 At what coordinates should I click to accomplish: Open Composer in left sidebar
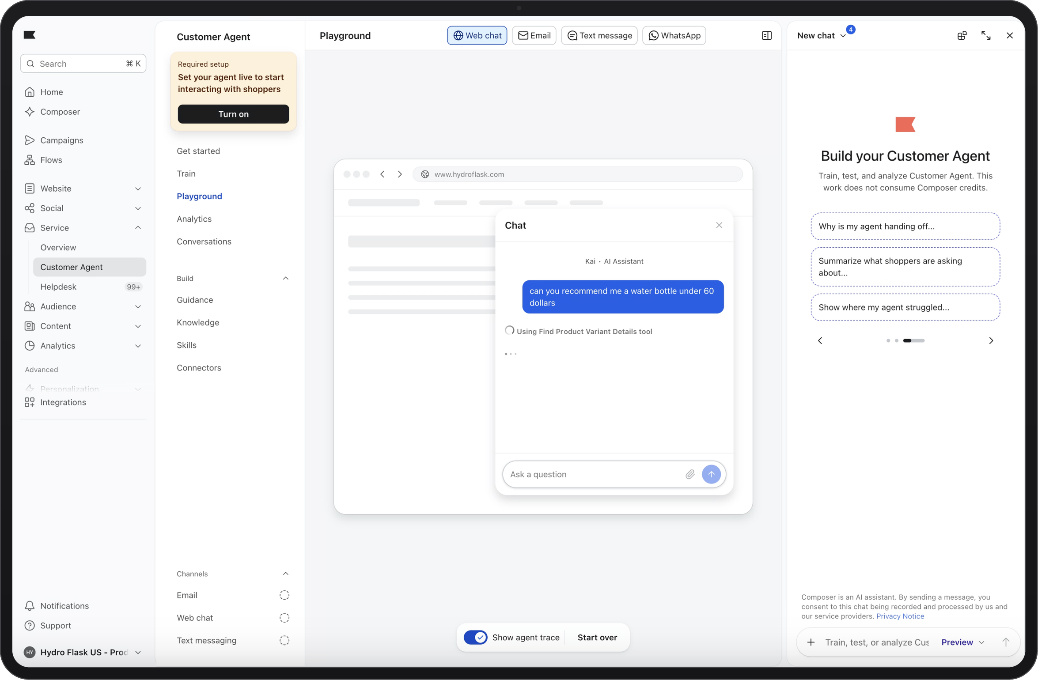click(x=52, y=112)
